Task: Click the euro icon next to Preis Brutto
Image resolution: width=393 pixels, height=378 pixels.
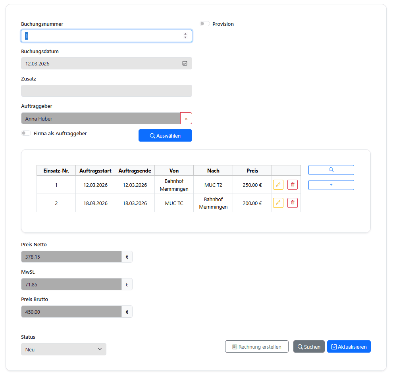Action: 127,312
